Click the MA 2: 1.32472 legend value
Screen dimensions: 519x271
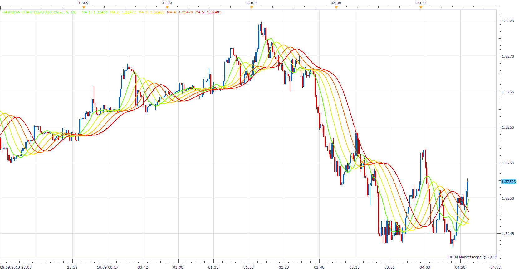pyautogui.click(x=123, y=12)
